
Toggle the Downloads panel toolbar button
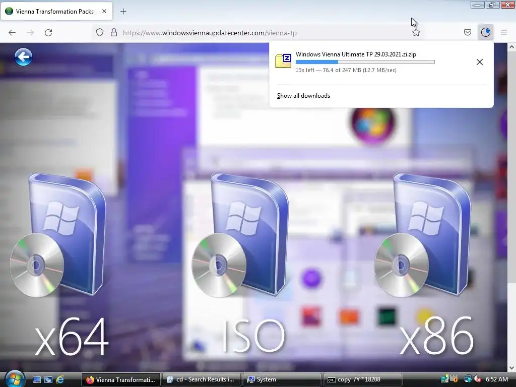click(x=485, y=32)
